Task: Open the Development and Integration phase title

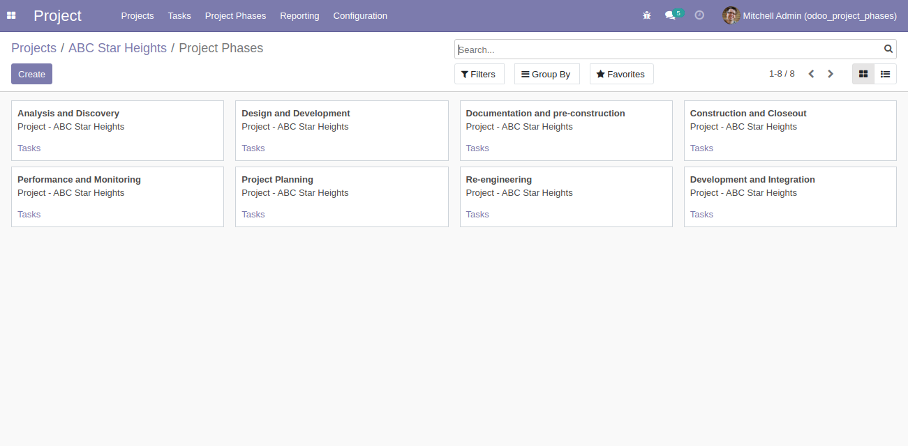Action: [x=752, y=179]
